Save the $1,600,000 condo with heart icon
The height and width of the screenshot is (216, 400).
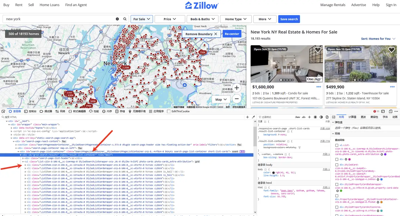point(318,50)
